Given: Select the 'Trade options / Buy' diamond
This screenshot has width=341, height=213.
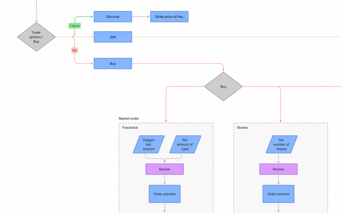Looking at the screenshot, I should pos(36,37).
